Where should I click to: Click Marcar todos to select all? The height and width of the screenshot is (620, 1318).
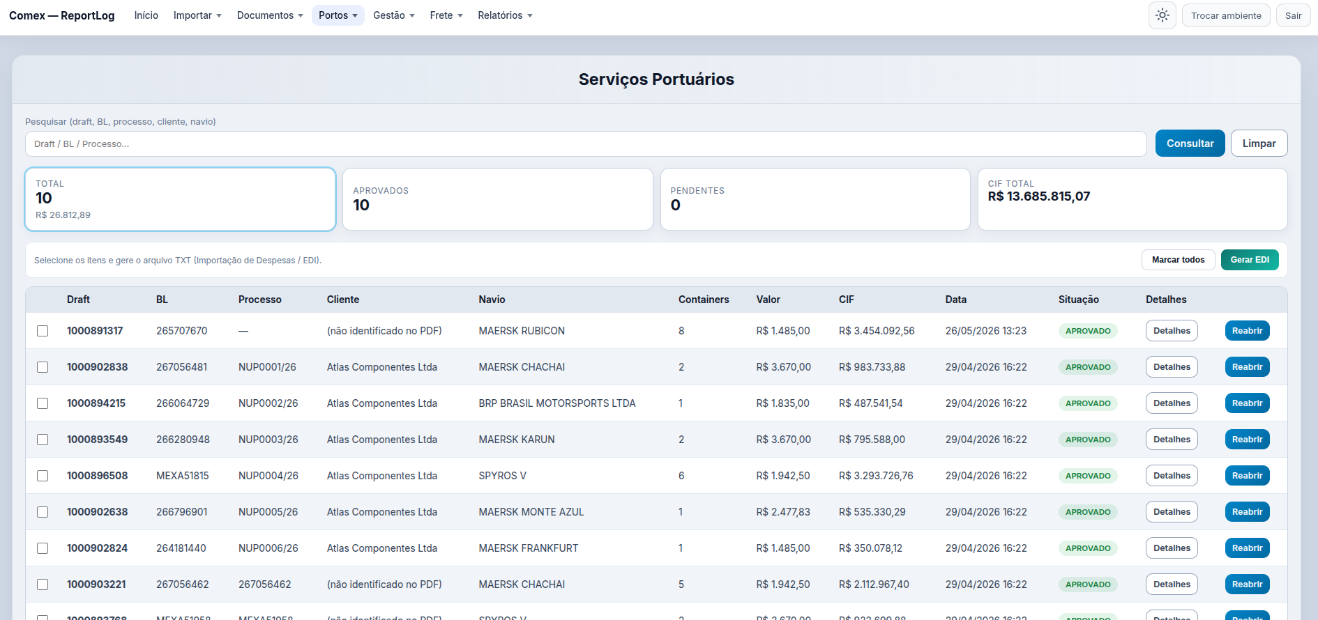pos(1178,260)
